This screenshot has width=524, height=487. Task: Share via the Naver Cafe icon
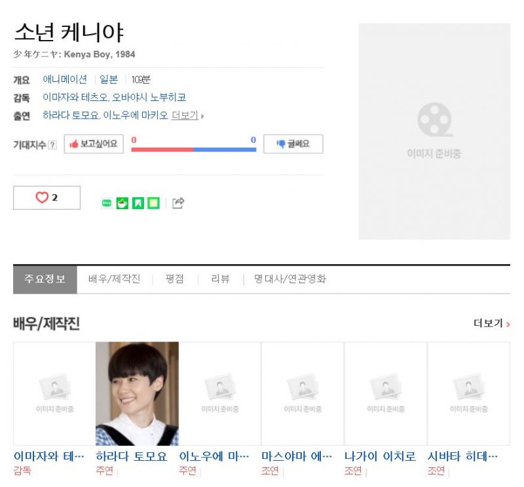coord(122,203)
